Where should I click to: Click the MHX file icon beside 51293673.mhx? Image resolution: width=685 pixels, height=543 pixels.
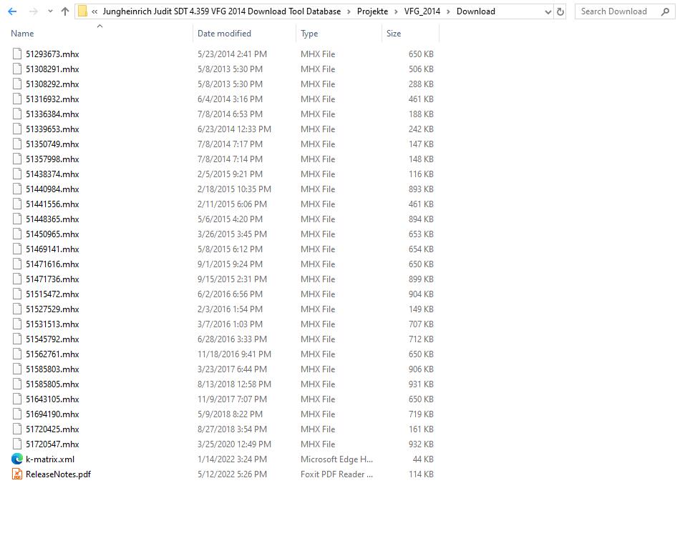[16, 54]
